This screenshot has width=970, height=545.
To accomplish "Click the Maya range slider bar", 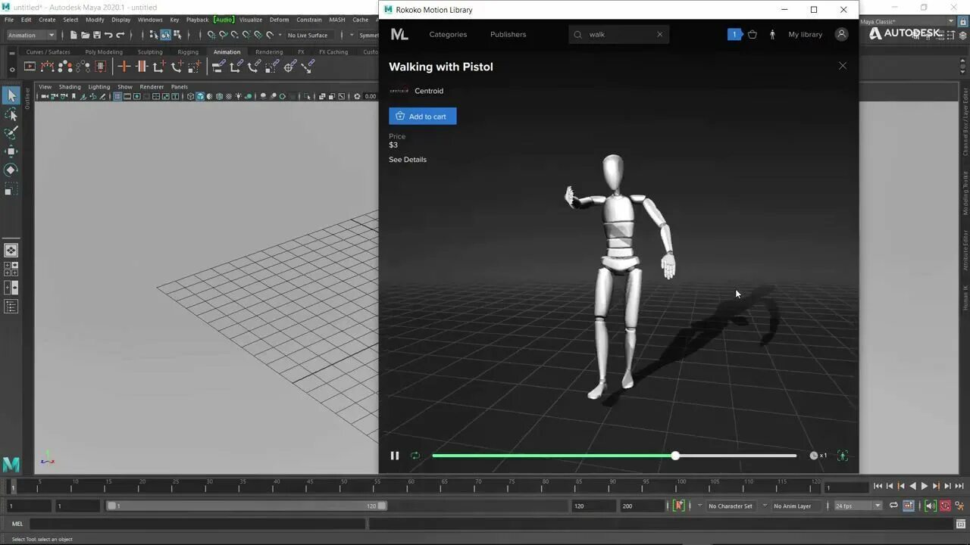I will (246, 506).
